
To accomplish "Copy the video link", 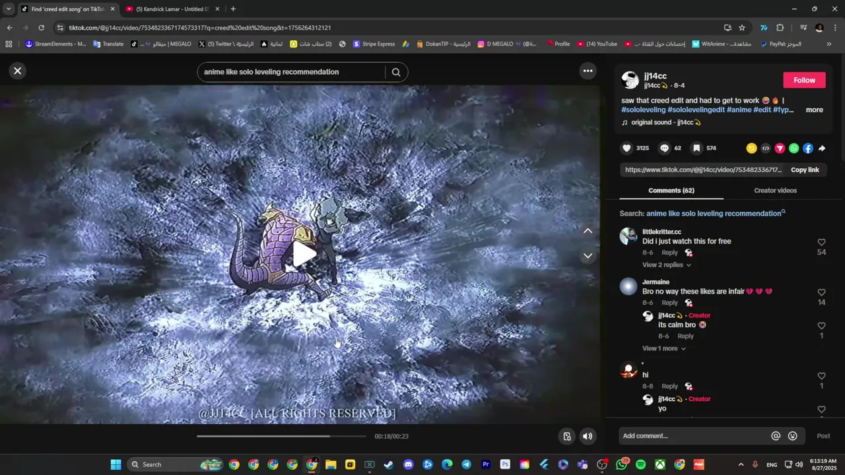I will pos(805,170).
